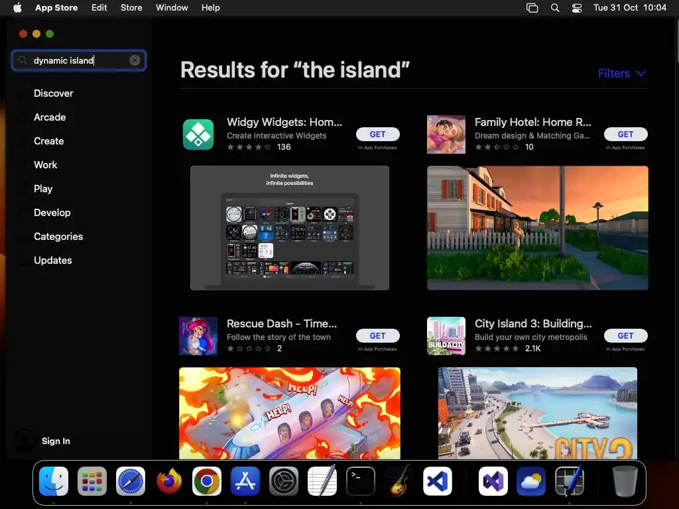
Task: Launch Firefox from the Dock
Action: pyautogui.click(x=169, y=481)
